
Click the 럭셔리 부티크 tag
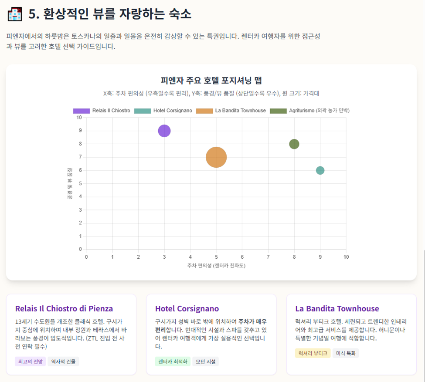point(313,353)
